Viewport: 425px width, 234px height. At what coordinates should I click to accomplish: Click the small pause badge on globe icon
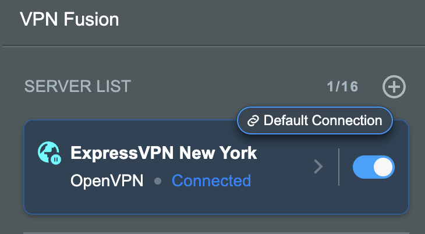pos(56,159)
